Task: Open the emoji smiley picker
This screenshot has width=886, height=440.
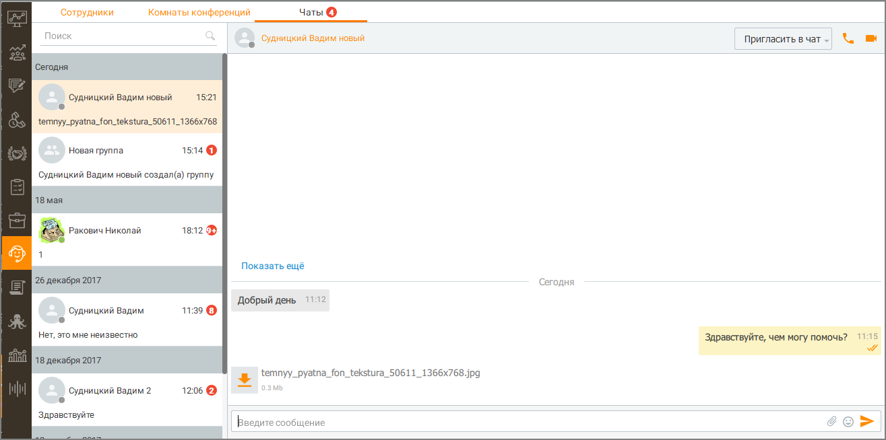Action: [x=848, y=421]
